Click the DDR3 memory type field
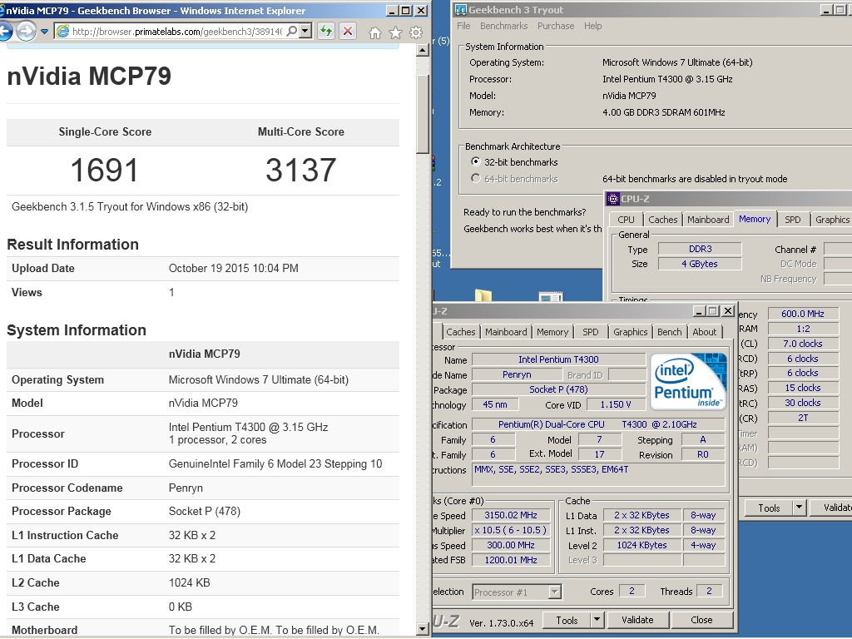Viewport: 852px width, 639px height. (x=700, y=249)
